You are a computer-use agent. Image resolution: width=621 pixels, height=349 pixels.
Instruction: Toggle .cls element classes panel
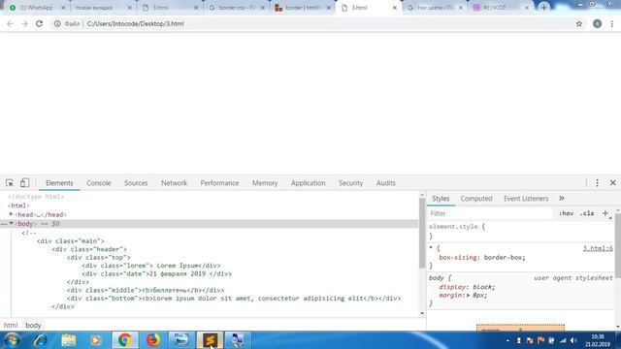click(x=586, y=213)
